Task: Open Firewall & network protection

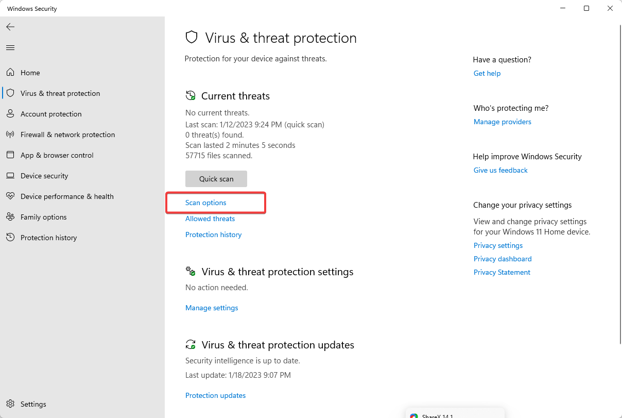Action: click(x=67, y=134)
